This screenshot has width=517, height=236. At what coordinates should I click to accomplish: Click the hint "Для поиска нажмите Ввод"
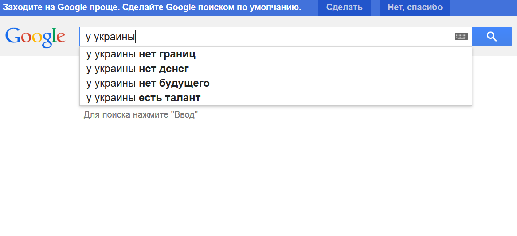[141, 115]
